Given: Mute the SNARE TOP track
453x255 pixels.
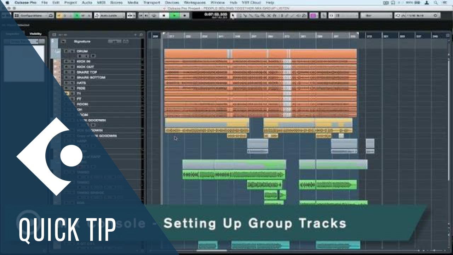Looking at the screenshot, I should [x=66, y=72].
